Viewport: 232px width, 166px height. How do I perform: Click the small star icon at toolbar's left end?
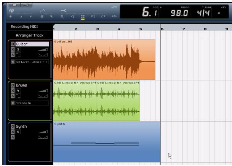11,17
